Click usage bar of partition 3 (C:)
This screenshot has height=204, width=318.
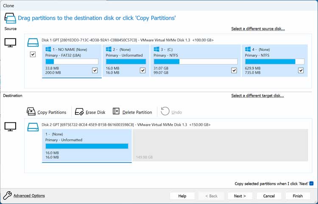(195, 61)
